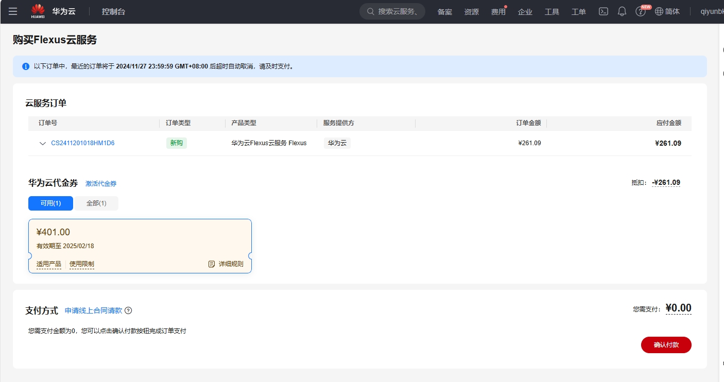Expand order CS2411201018HM1D6 details chevron
Screen dimensions: 724x382
click(43, 144)
